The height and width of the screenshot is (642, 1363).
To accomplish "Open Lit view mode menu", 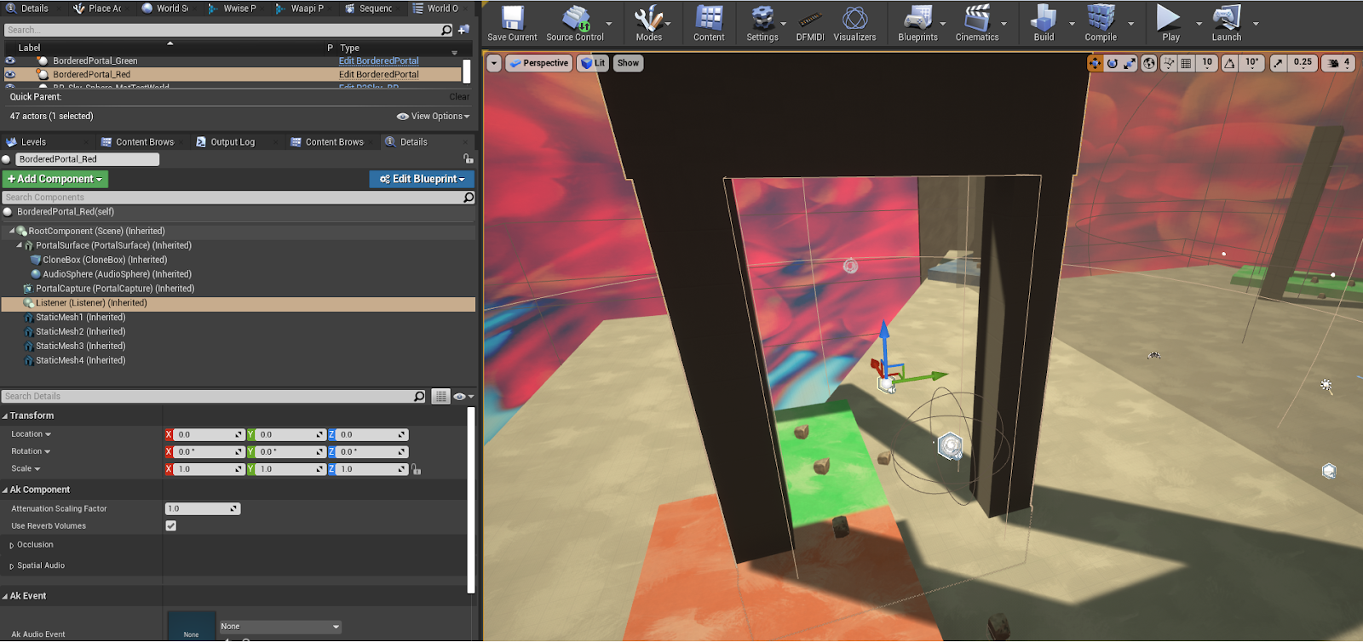I will 593,63.
